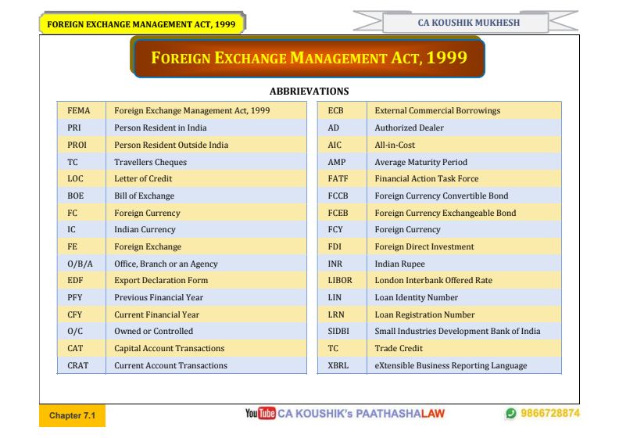619x438 pixels.
Task: Click the Financial Action Task Force entry
Action: [x=426, y=179]
